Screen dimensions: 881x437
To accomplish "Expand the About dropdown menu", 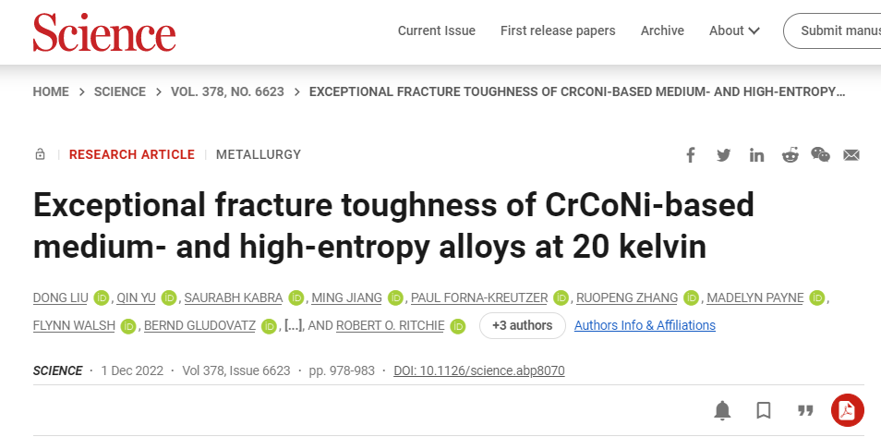I will [x=734, y=30].
